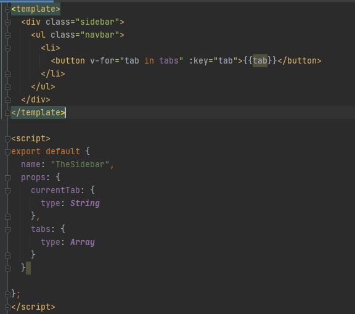Click fold marker beside currentTab closing brace
The height and width of the screenshot is (314, 355).
7,217
